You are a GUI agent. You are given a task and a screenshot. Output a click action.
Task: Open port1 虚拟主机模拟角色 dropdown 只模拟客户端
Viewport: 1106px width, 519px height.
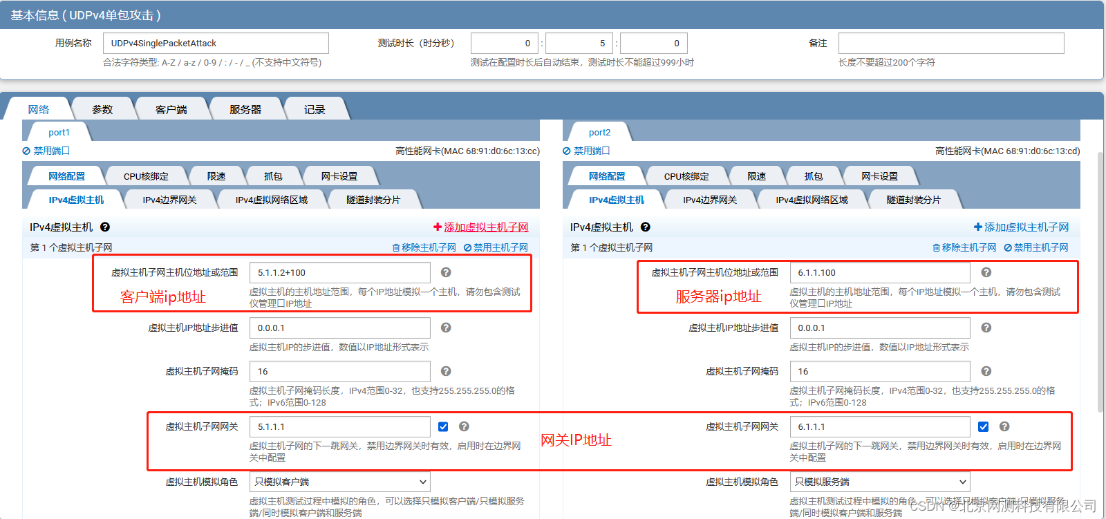340,482
